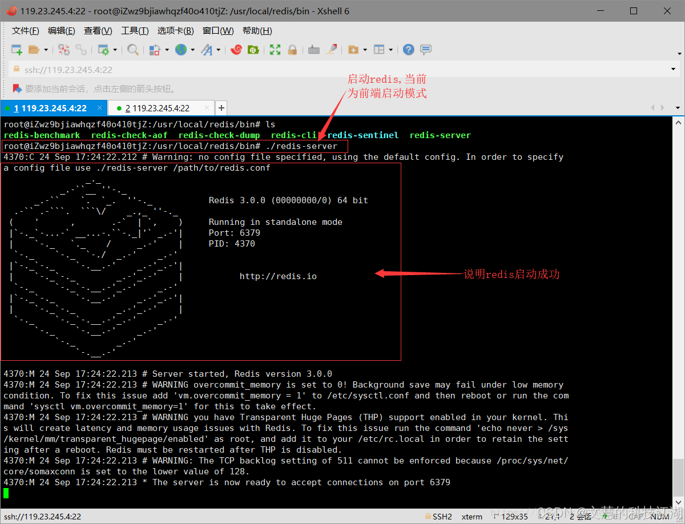Open the tab list dropdown arrow

678,108
